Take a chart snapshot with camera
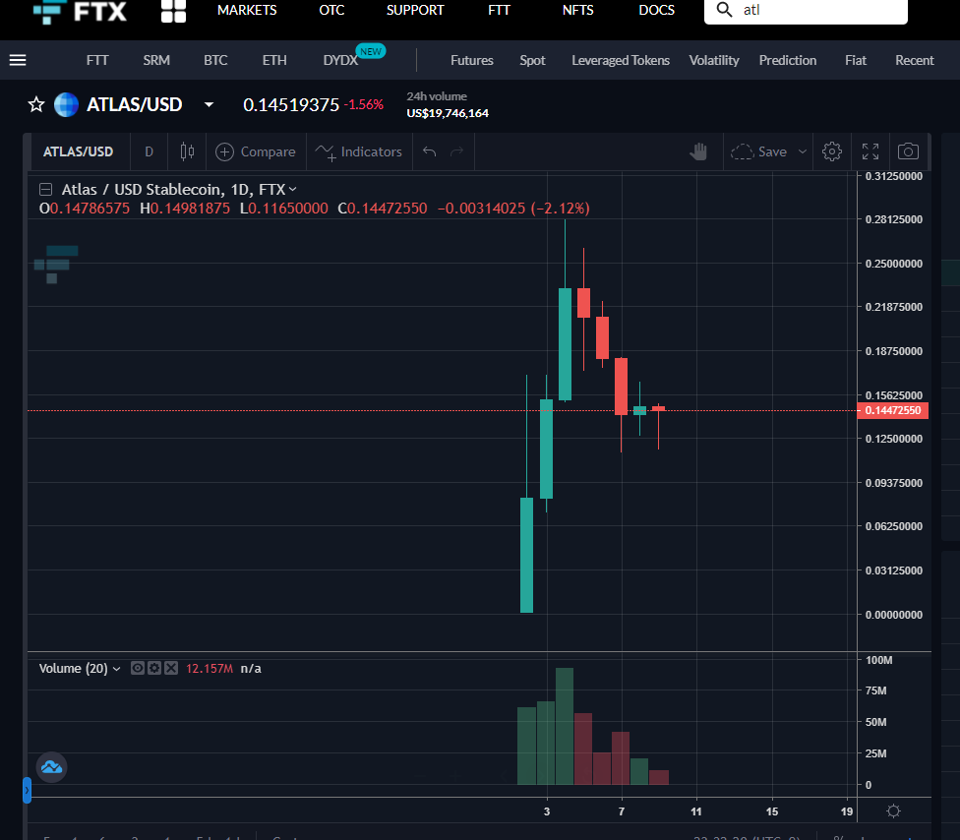 tap(908, 151)
